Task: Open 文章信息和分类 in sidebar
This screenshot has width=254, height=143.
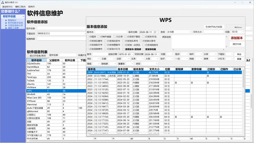Action: [x=15, y=26]
